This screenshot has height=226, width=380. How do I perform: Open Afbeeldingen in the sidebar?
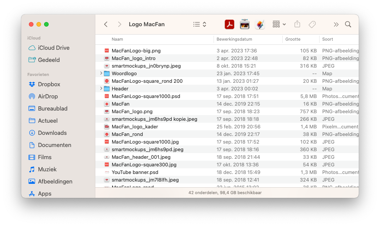tap(50, 182)
